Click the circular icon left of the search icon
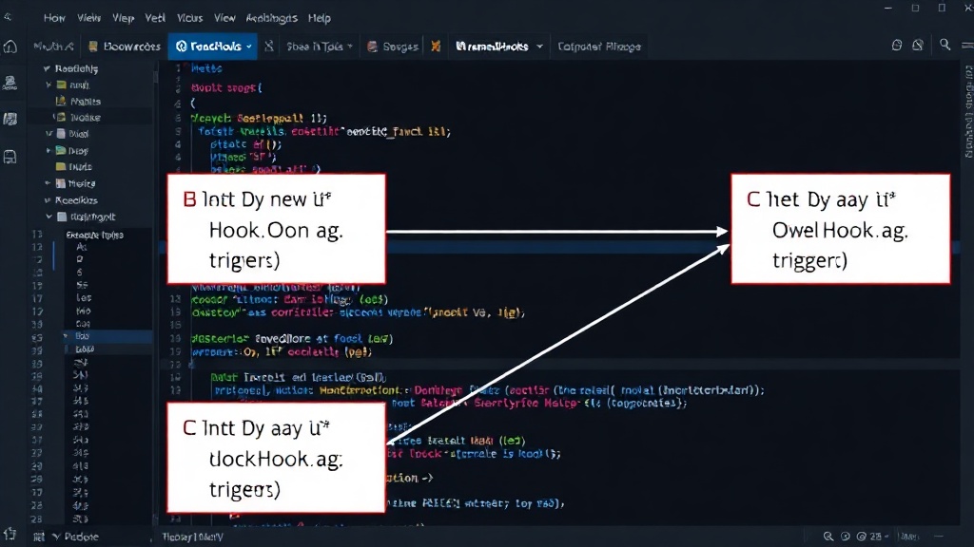 click(x=918, y=46)
